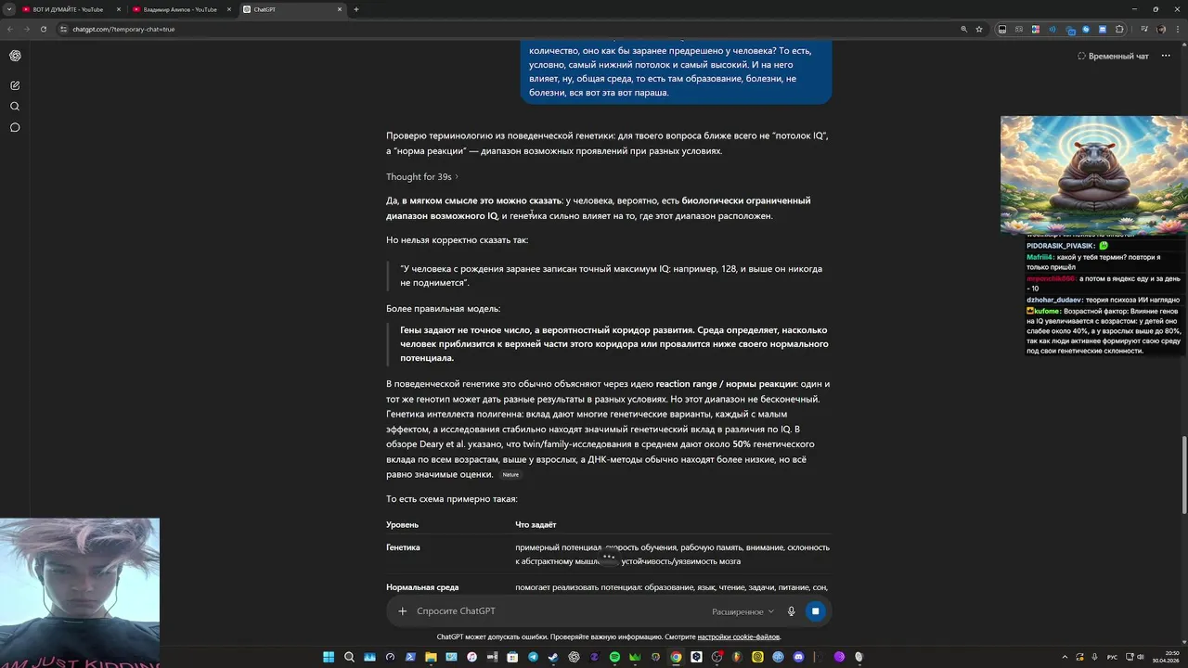Click the PIDORASIK_PIVASIK chat username

1060,246
